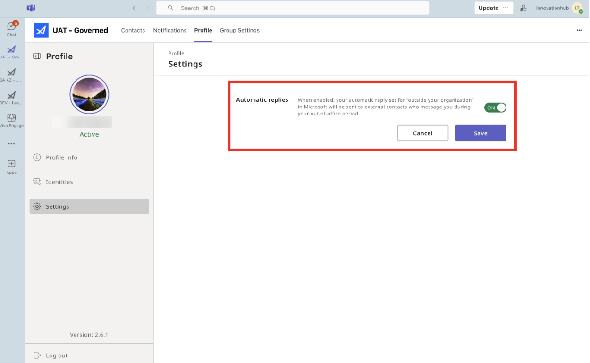Open the tab bar more options ellipsis
The width and height of the screenshot is (590, 363).
pos(580,30)
